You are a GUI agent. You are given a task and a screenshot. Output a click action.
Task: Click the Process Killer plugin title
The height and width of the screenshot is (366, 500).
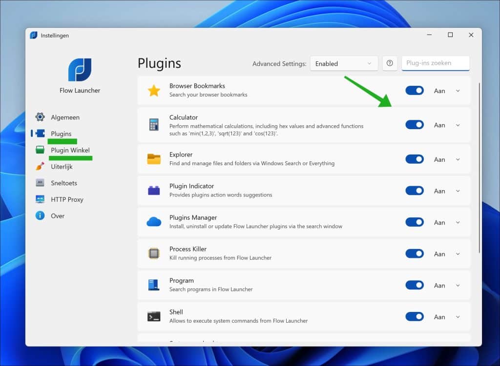click(188, 249)
